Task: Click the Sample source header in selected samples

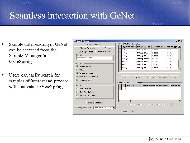Action: click(x=163, y=86)
